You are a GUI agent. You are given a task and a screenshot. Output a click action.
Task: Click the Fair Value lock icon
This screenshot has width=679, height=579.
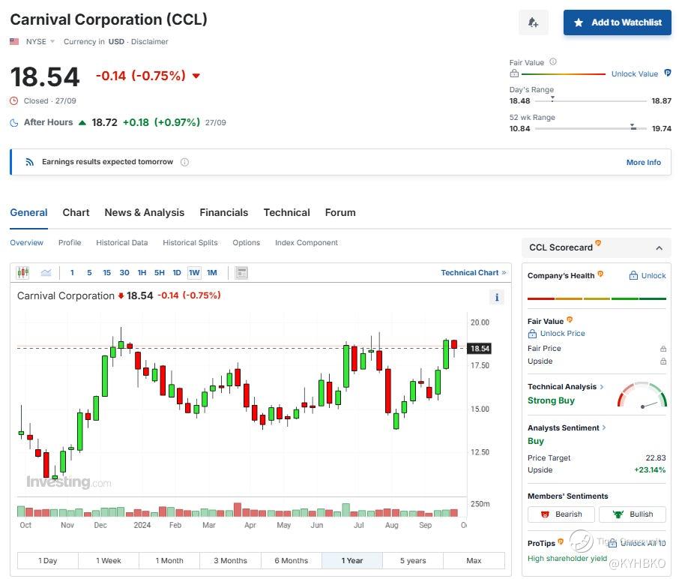[514, 73]
